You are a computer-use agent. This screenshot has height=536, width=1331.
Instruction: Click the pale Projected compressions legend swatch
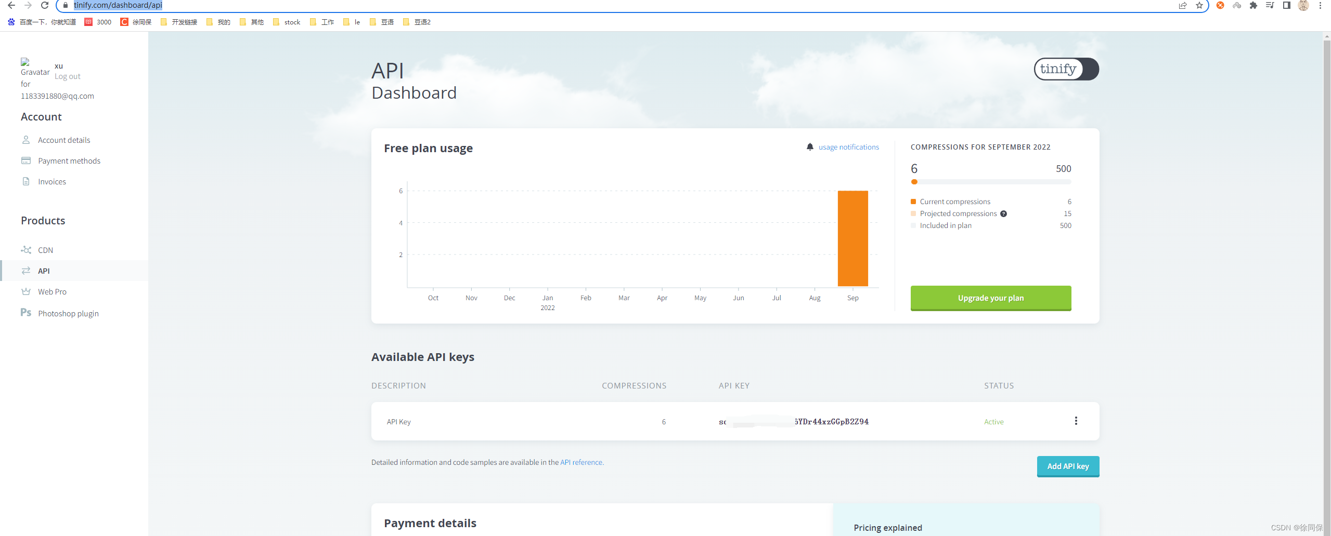pos(913,213)
